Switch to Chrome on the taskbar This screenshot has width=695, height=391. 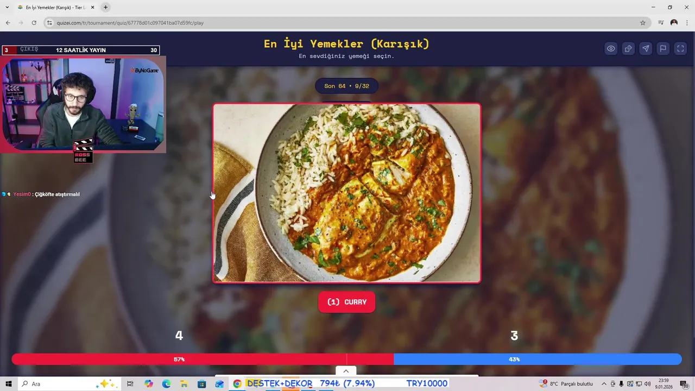(237, 383)
